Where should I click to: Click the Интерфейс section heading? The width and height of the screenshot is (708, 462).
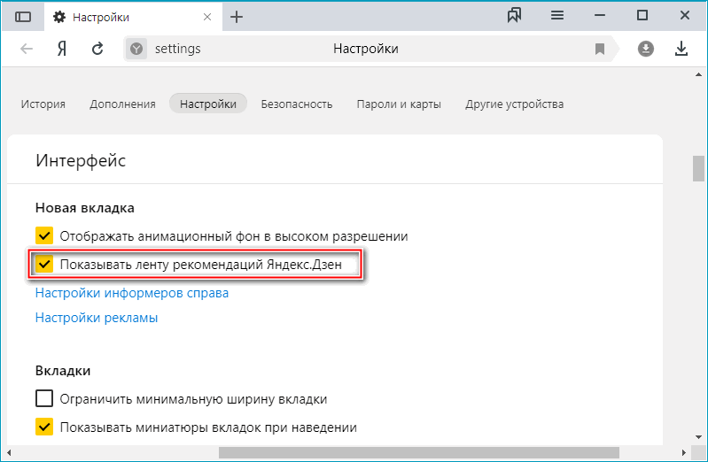(81, 160)
